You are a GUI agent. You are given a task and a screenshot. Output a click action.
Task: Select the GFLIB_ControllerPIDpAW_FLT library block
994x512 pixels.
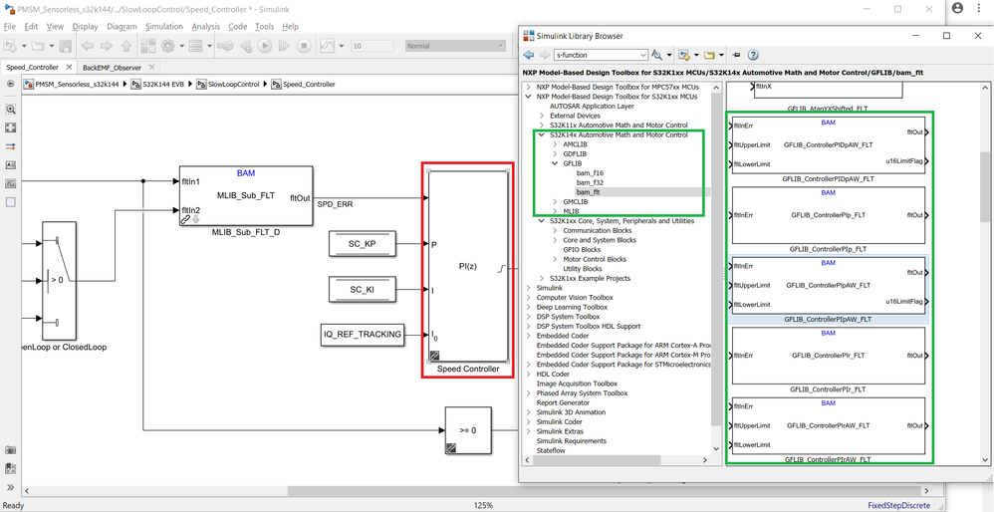point(829,145)
